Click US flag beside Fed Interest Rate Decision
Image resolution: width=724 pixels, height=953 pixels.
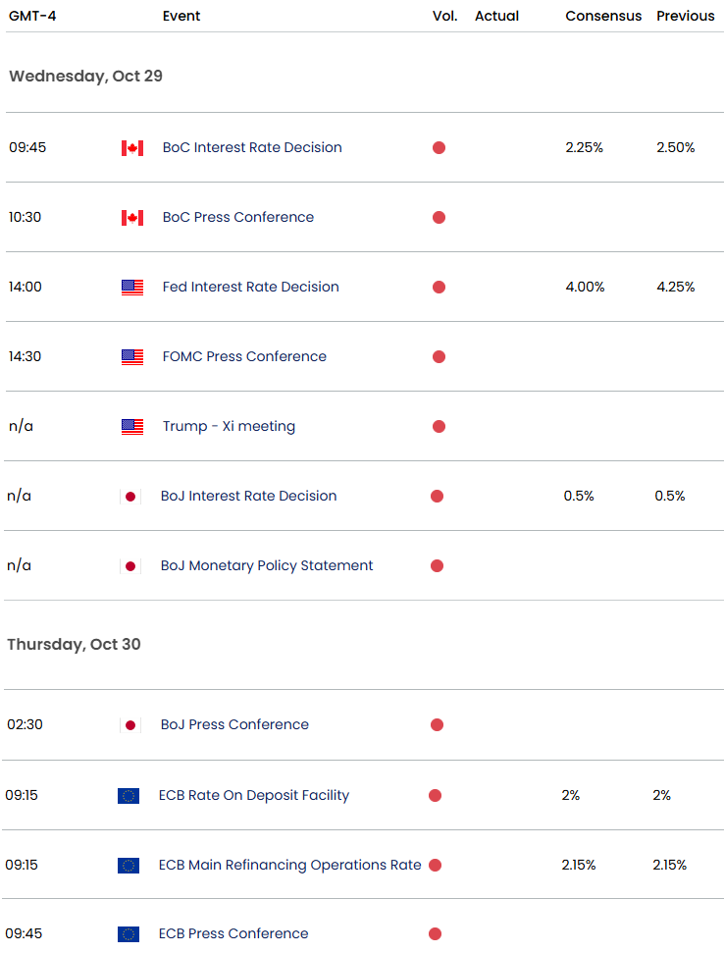tap(132, 288)
